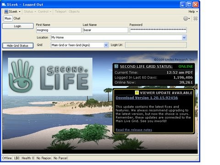Click the gear settings icon
220x165 pixels.
point(186,18)
